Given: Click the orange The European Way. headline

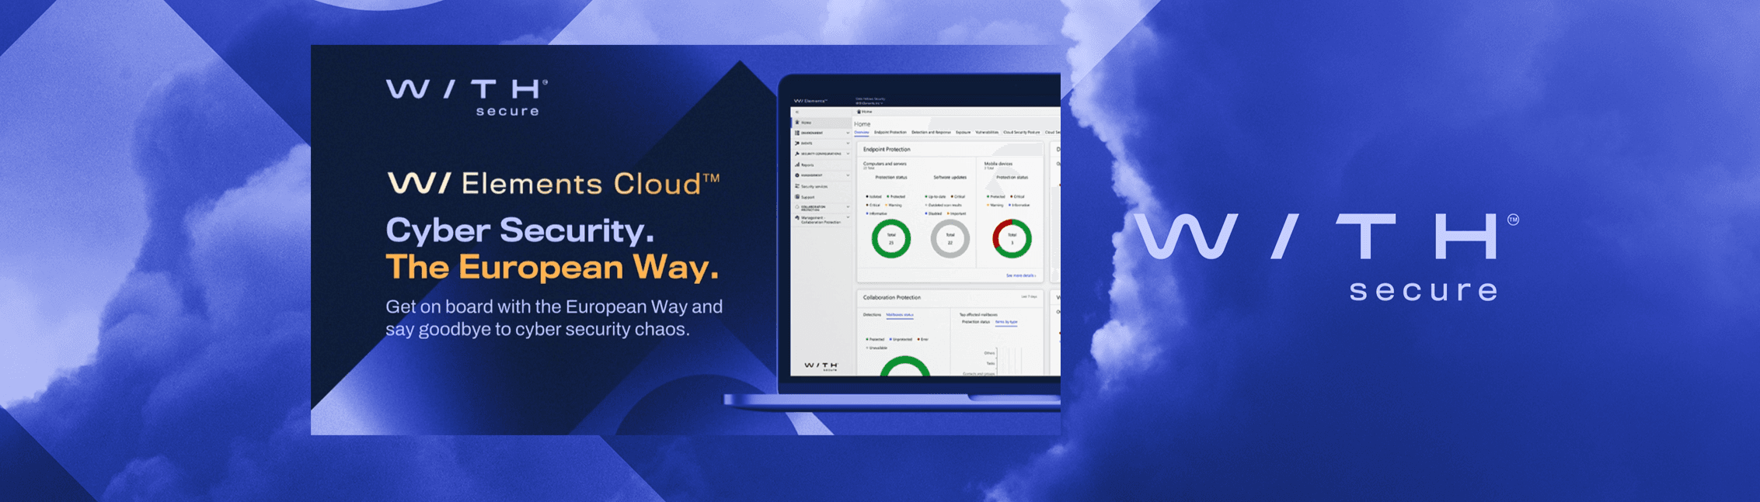Looking at the screenshot, I should 552,268.
